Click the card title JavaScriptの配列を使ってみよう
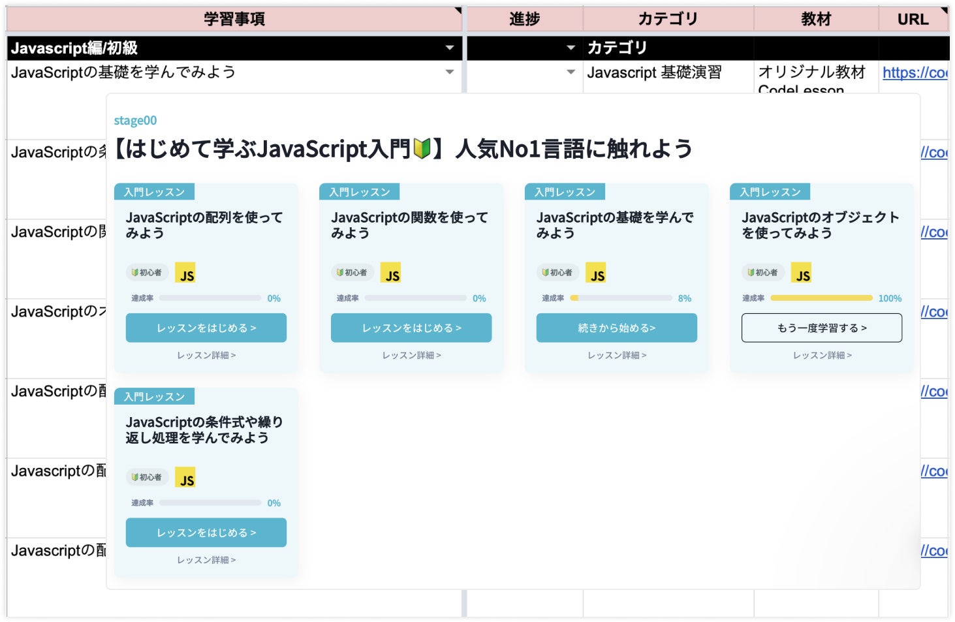955x622 pixels. [204, 225]
